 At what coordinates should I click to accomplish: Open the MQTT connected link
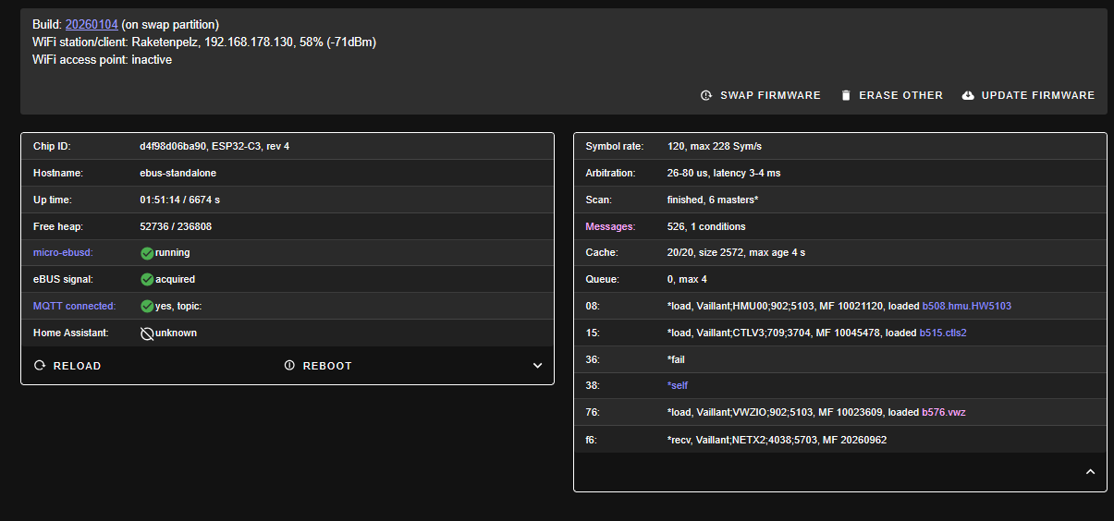pyautogui.click(x=74, y=306)
